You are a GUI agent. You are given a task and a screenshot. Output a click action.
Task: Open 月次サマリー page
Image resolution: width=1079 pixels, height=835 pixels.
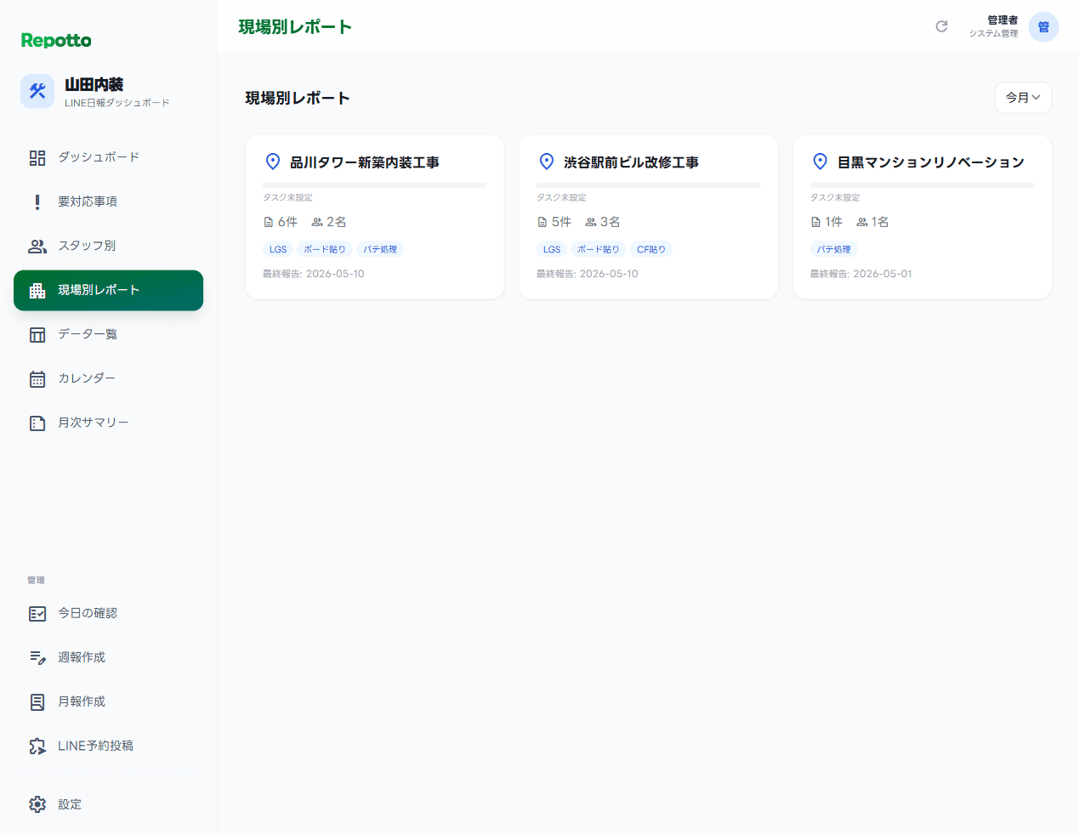108,423
